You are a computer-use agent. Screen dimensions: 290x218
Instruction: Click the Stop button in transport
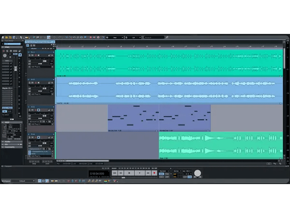click(x=129, y=173)
